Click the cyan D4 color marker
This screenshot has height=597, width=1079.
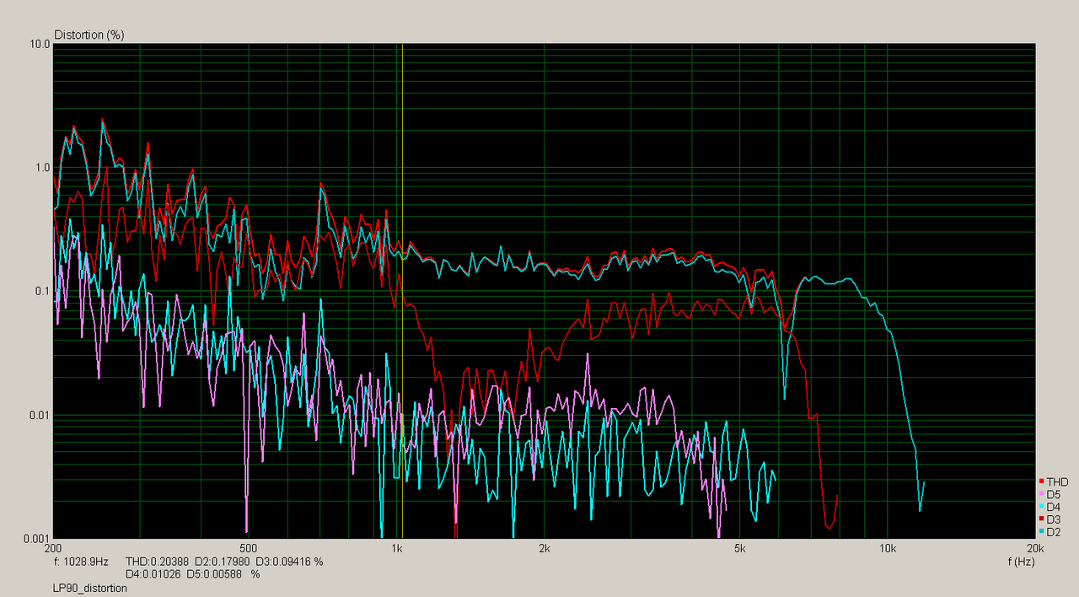click(1043, 507)
